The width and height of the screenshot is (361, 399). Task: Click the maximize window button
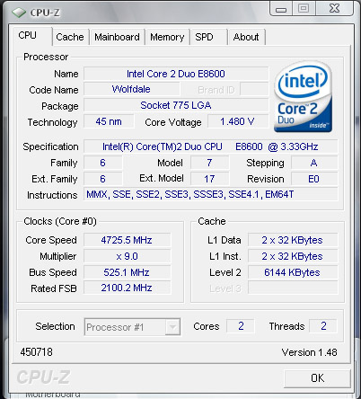pos(304,8)
